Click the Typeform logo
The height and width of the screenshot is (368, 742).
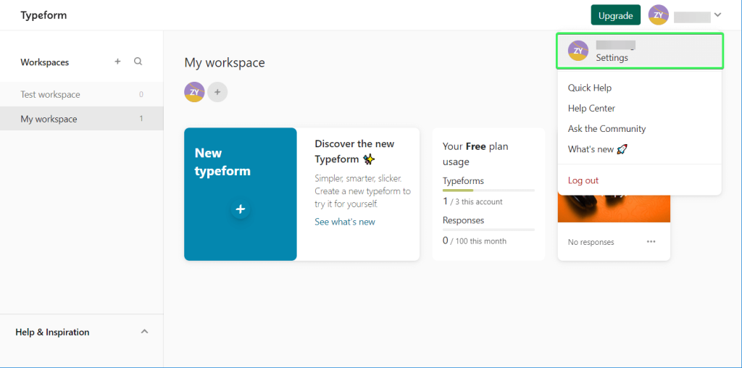(43, 15)
